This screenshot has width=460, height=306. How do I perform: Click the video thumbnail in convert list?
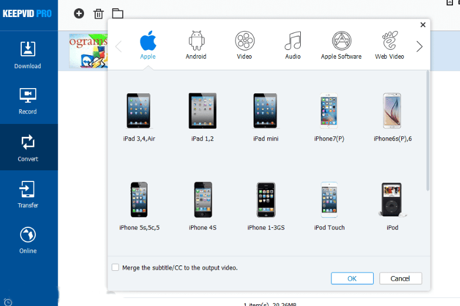(x=88, y=51)
